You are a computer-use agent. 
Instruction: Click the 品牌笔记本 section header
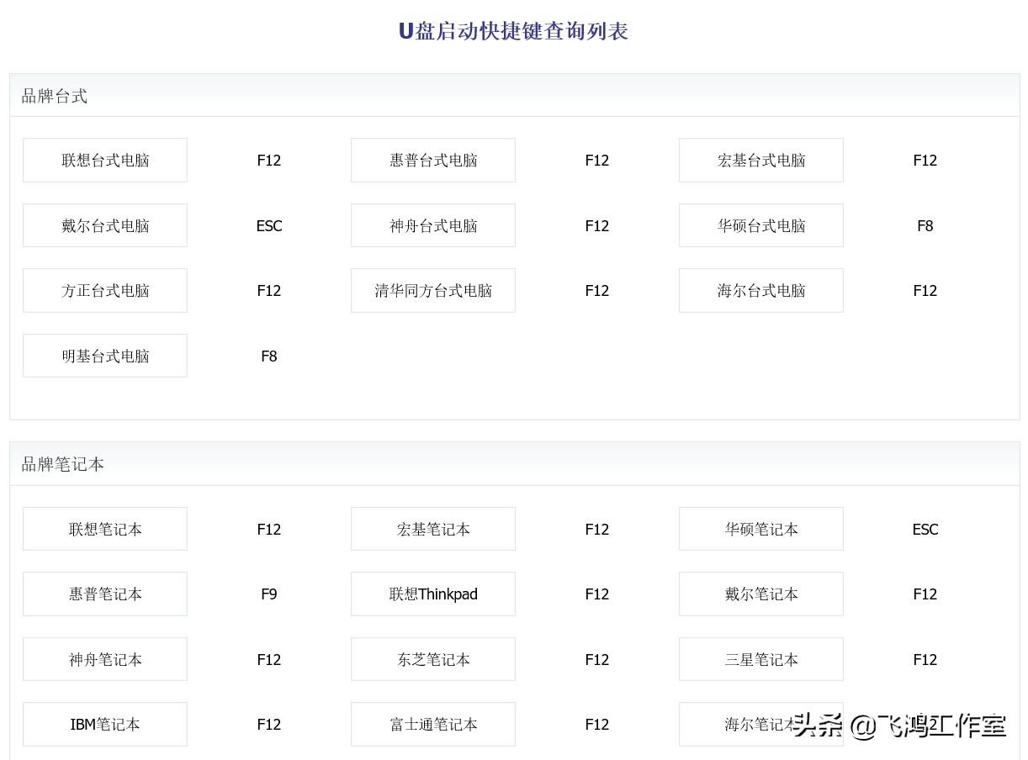pyautogui.click(x=63, y=464)
